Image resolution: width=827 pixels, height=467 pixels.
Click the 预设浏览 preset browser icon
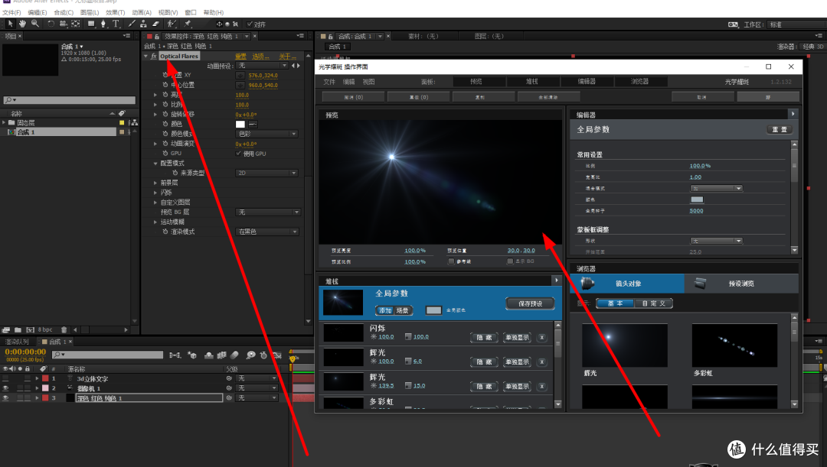(x=700, y=284)
